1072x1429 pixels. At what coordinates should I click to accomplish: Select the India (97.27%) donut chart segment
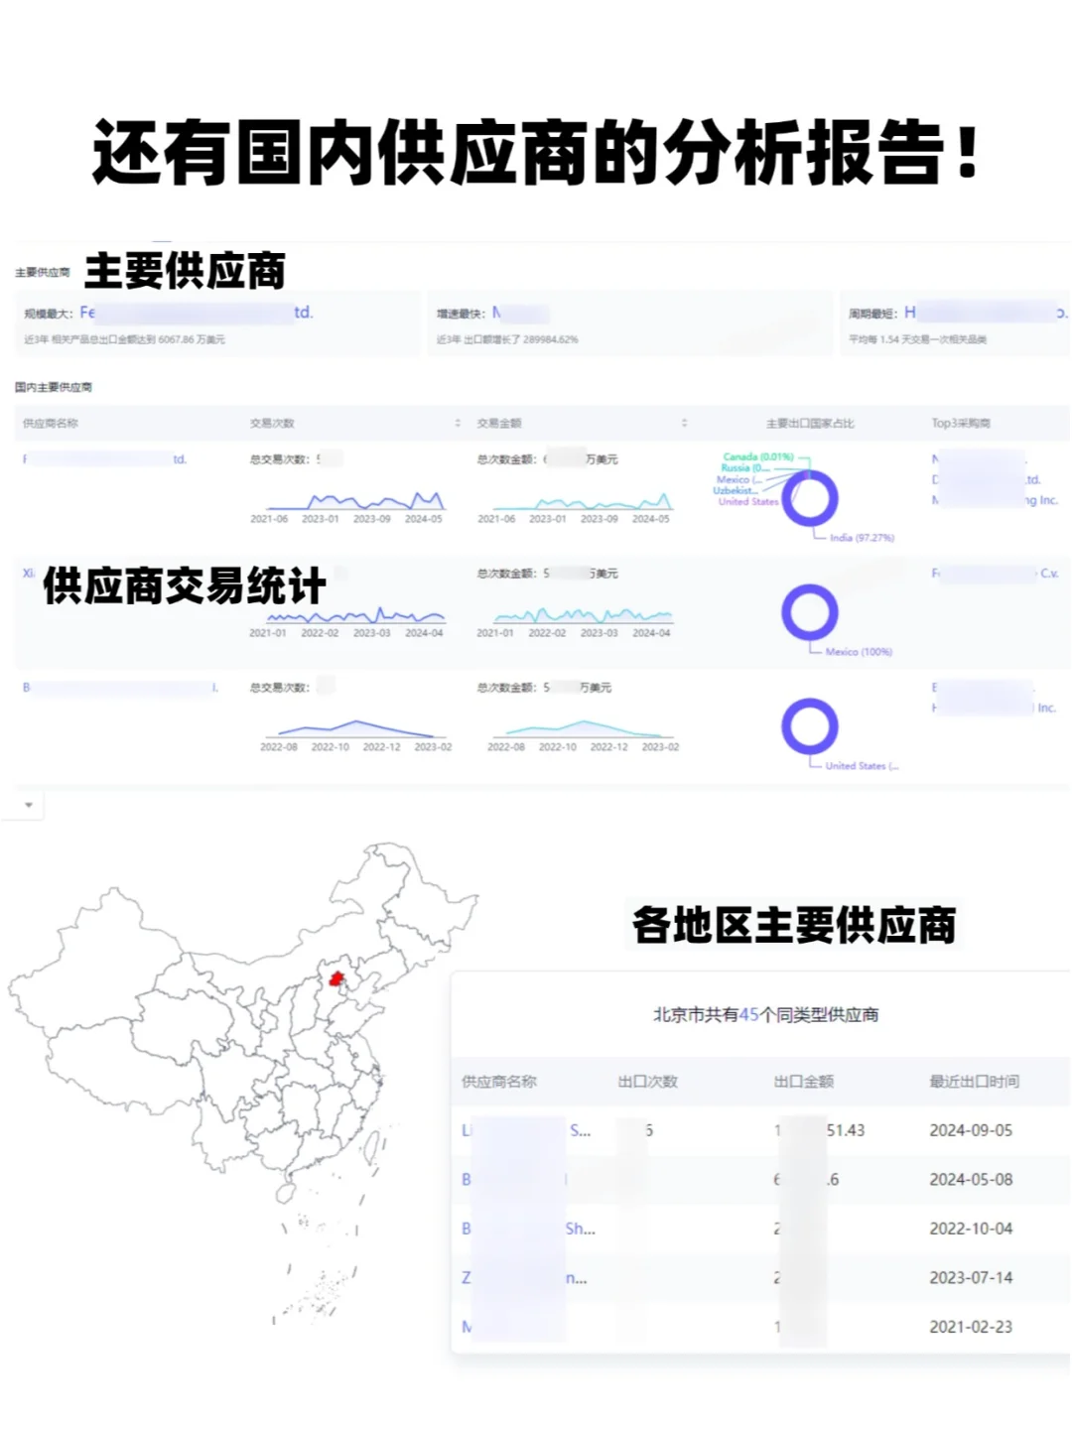pyautogui.click(x=832, y=506)
